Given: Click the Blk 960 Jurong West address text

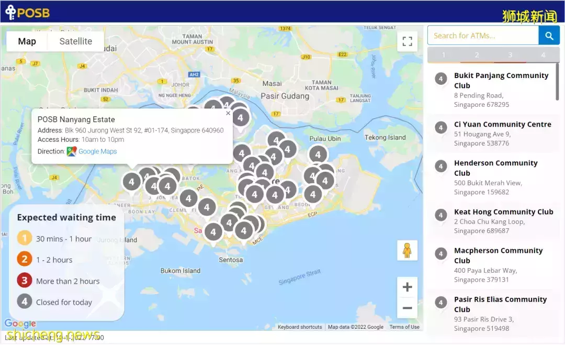Looking at the screenshot, I should click(144, 130).
